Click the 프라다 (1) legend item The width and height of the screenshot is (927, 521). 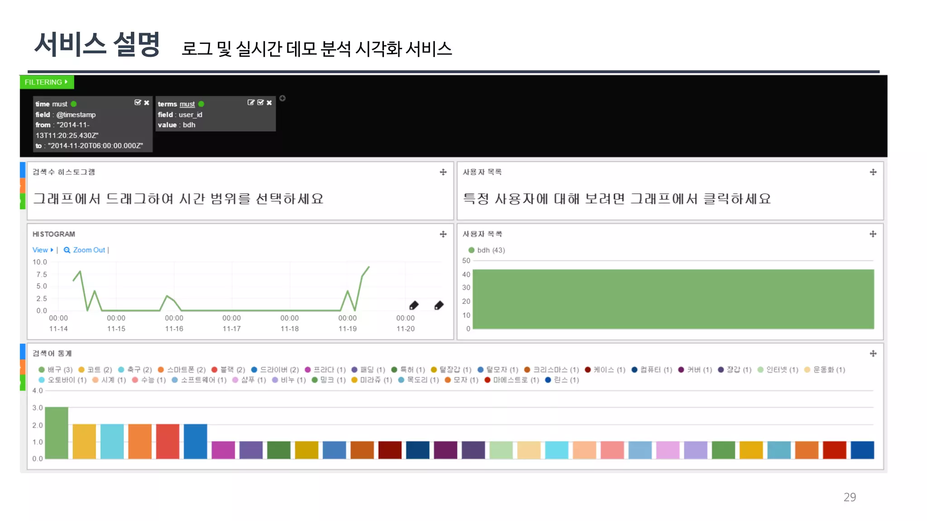click(325, 369)
